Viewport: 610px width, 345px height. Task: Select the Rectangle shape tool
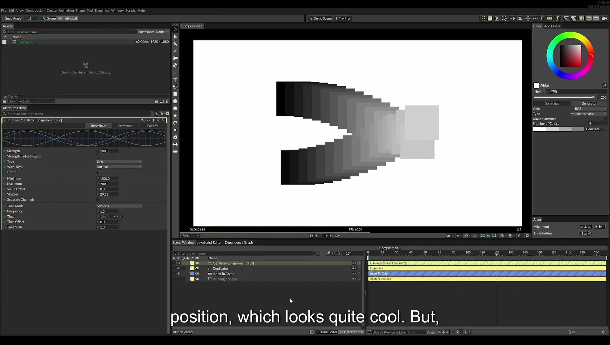pos(175,94)
